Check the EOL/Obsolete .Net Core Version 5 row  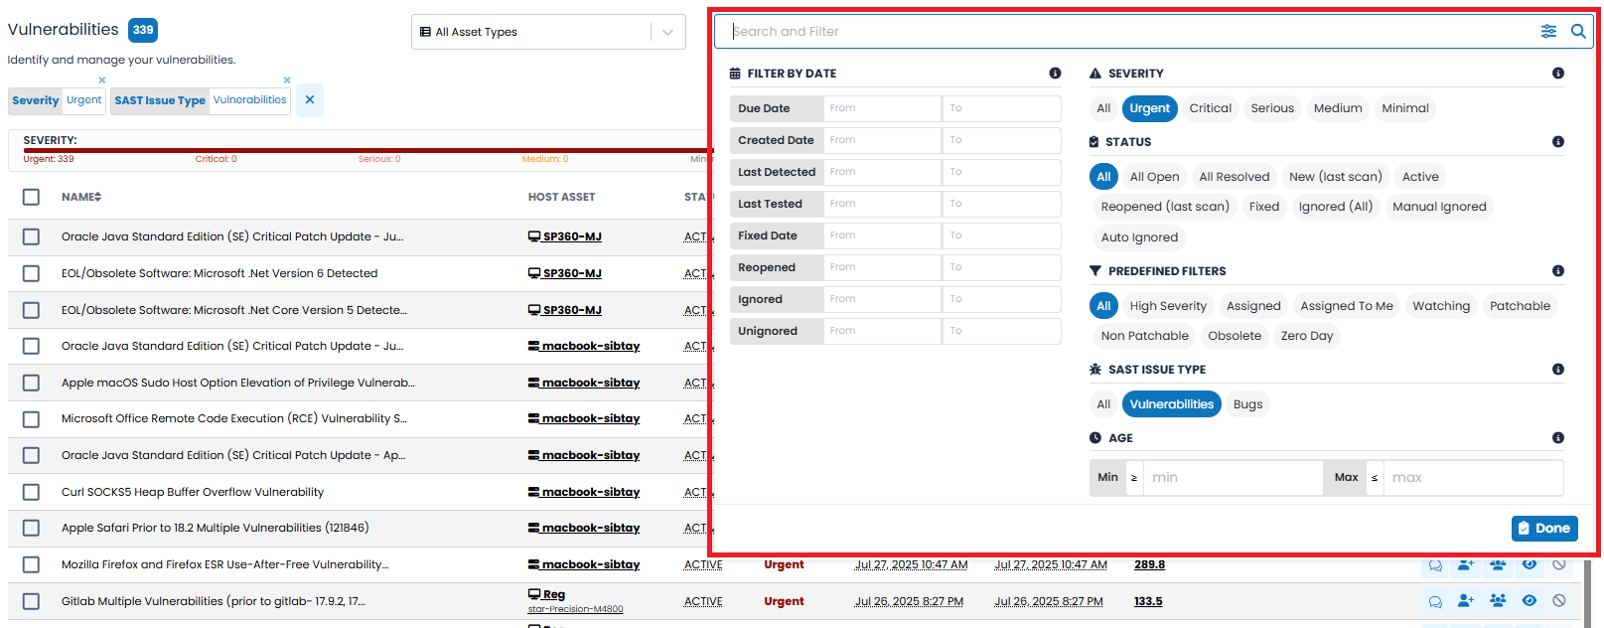pos(31,310)
